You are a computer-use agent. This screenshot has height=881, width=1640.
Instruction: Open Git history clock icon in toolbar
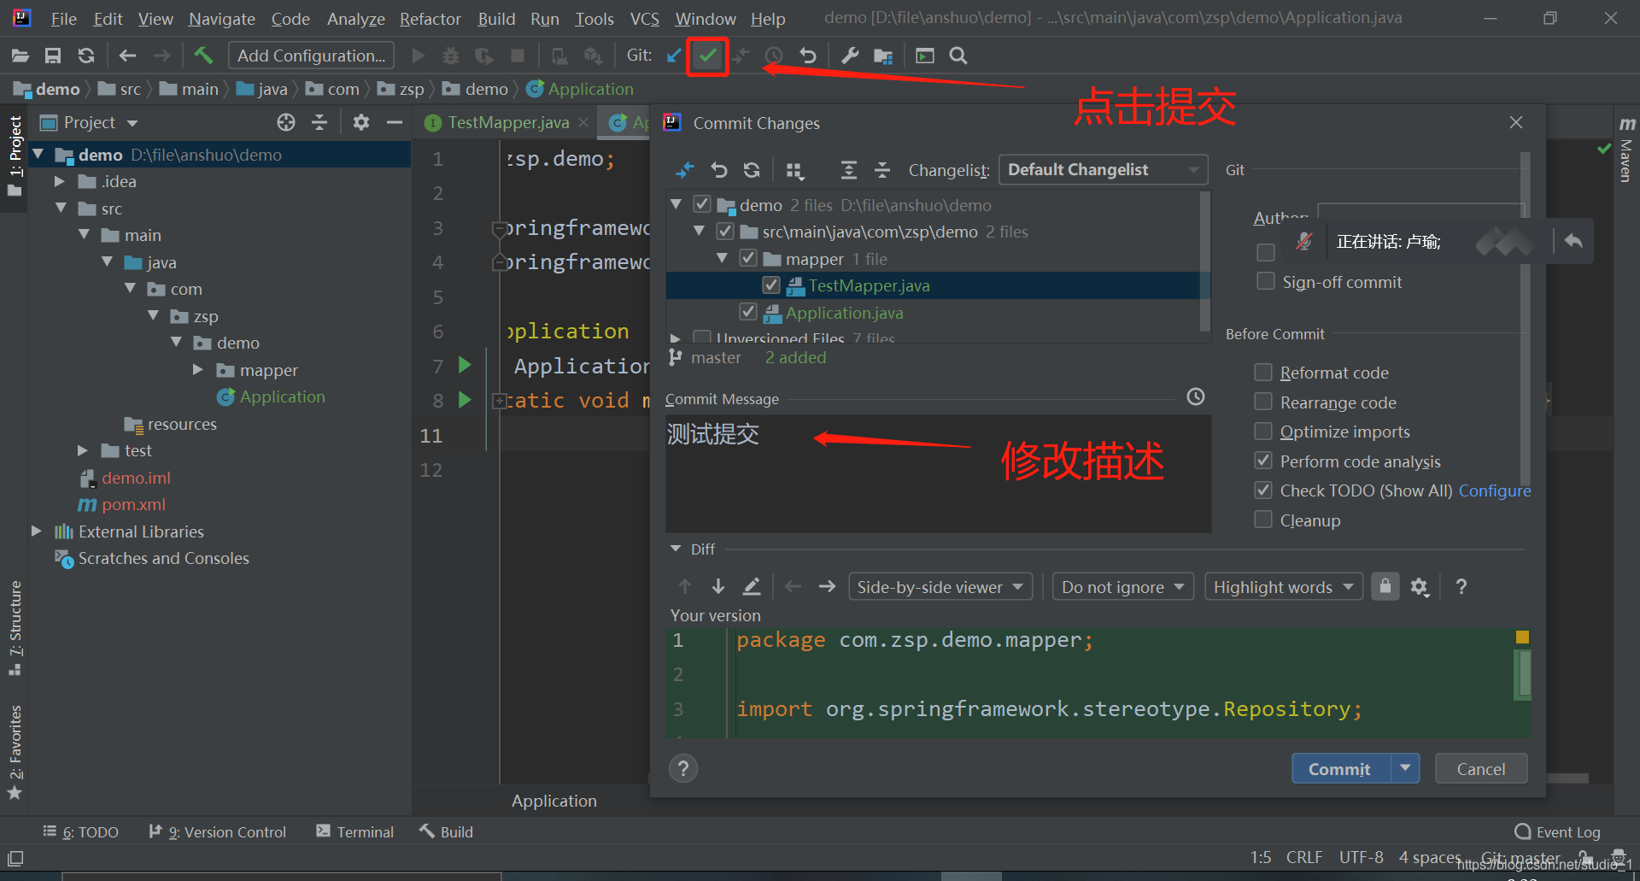774,56
